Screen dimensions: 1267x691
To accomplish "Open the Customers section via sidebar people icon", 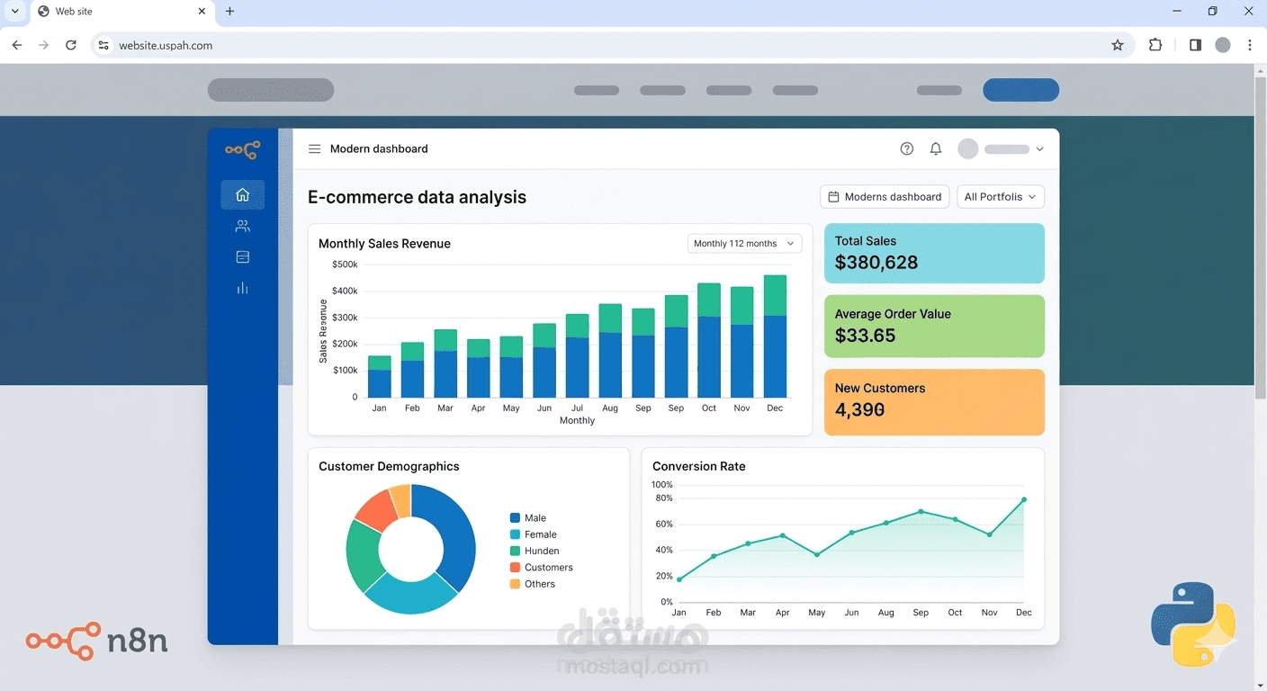I will (242, 226).
